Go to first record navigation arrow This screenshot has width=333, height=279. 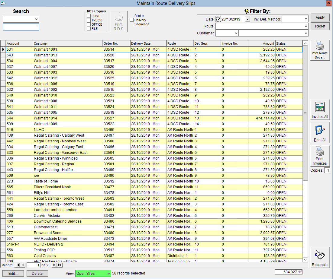pos(18,265)
